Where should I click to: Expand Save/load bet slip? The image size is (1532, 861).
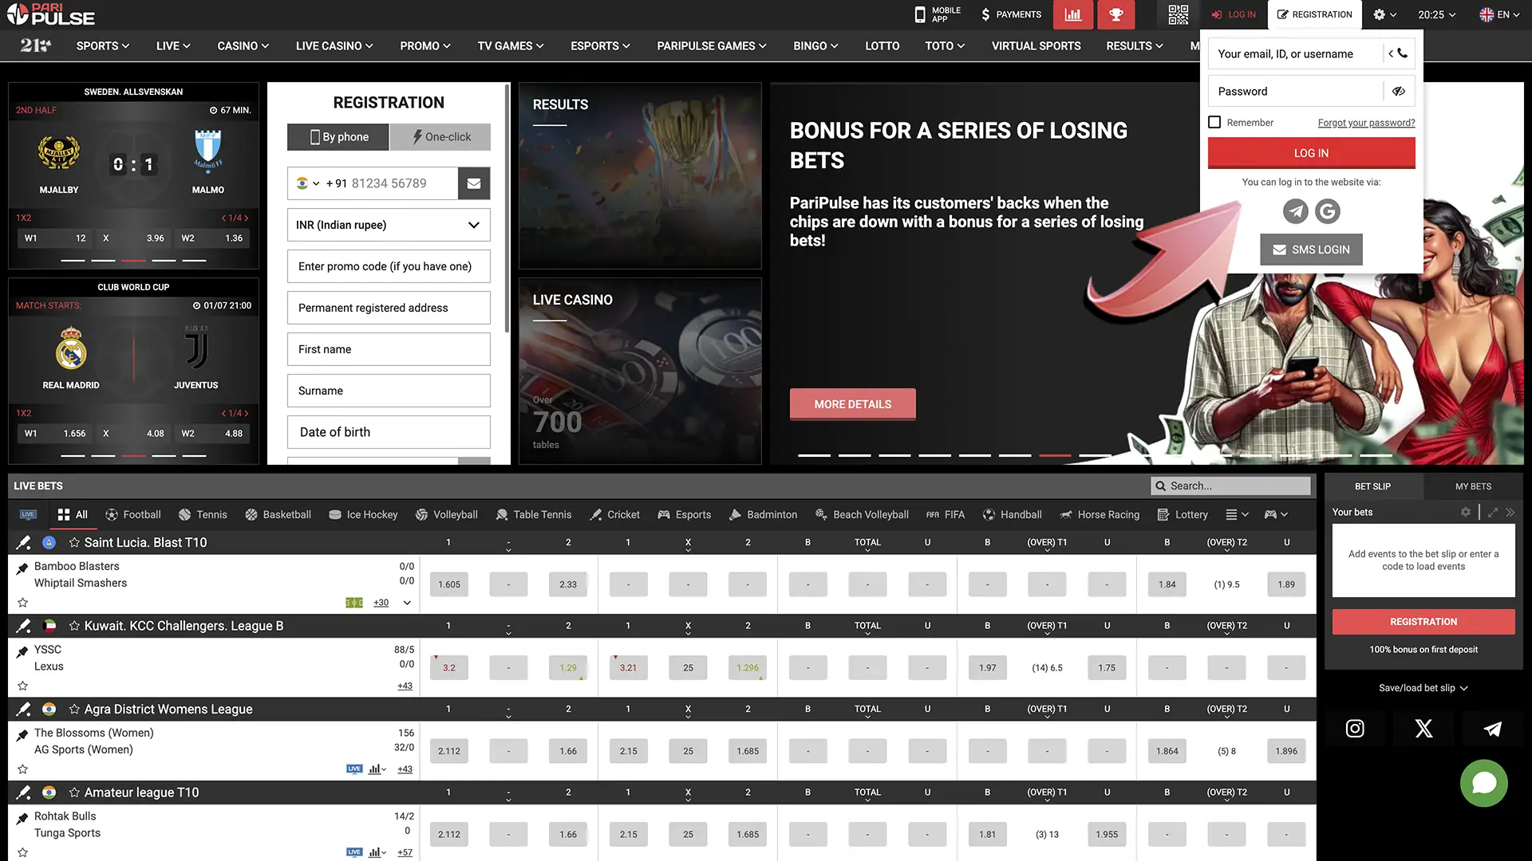coord(1423,688)
